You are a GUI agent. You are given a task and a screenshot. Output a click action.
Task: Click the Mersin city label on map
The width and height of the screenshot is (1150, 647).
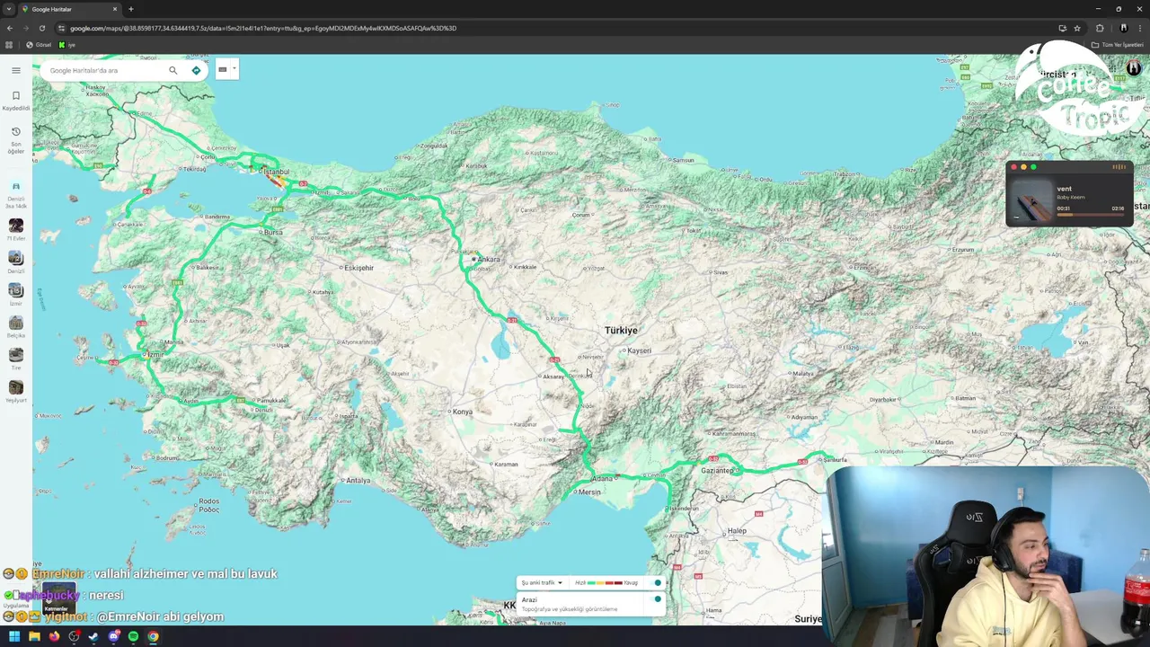tap(589, 492)
